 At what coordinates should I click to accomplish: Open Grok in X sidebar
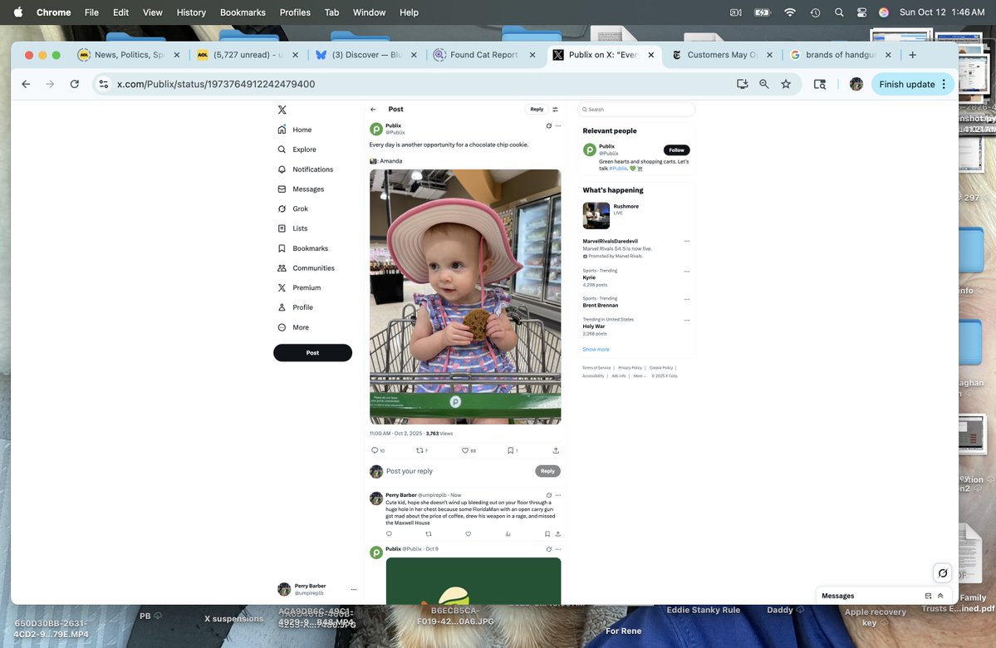pos(293,209)
